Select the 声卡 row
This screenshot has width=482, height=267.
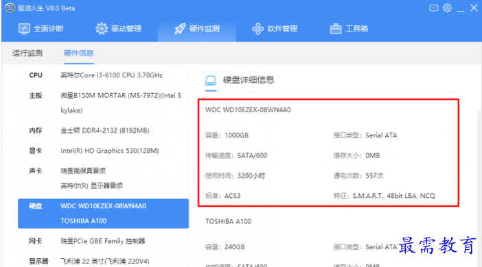pyautogui.click(x=103, y=178)
